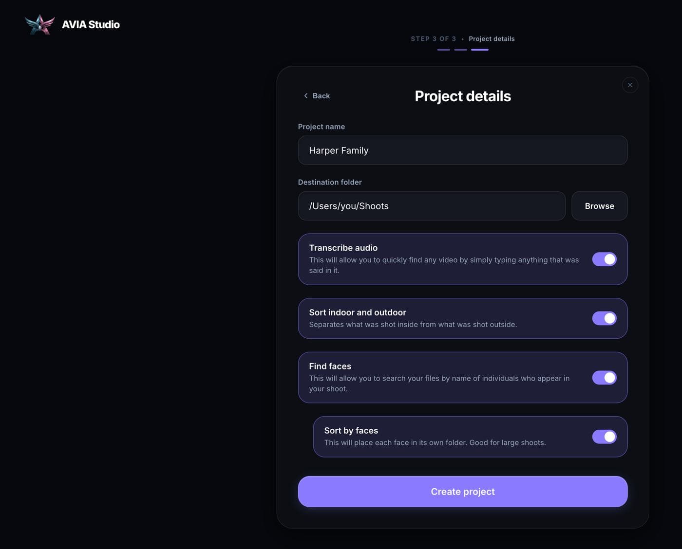Click the AVIA Studio brand name text
The width and height of the screenshot is (682, 549).
click(x=91, y=24)
